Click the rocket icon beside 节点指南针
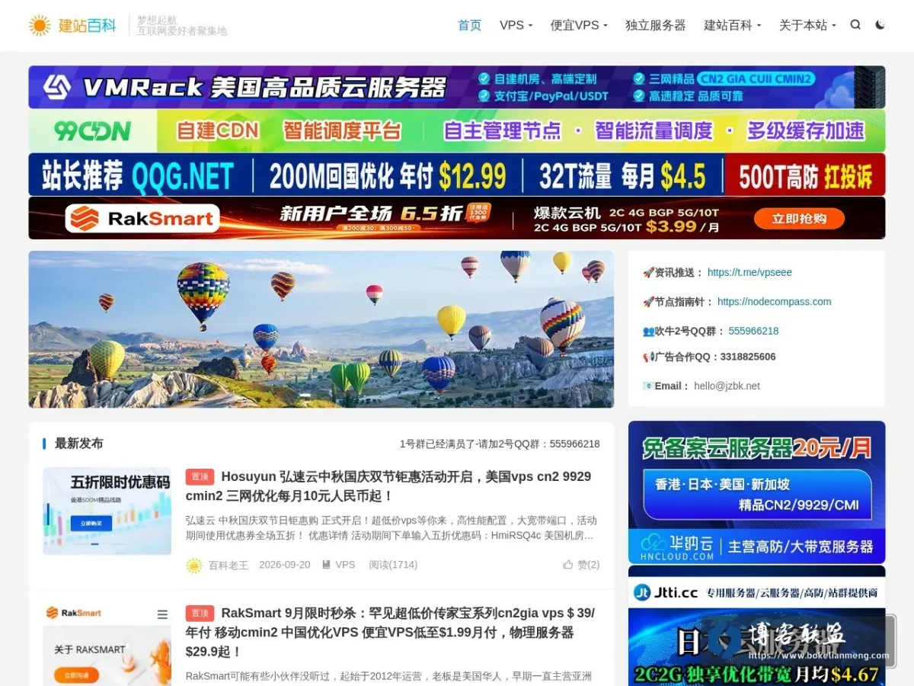914x686 pixels. 648,302
